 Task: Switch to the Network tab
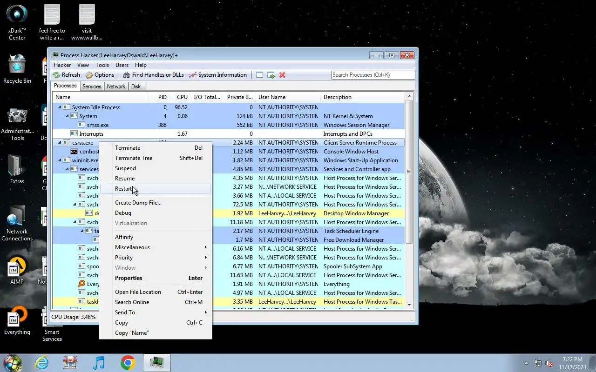(116, 86)
